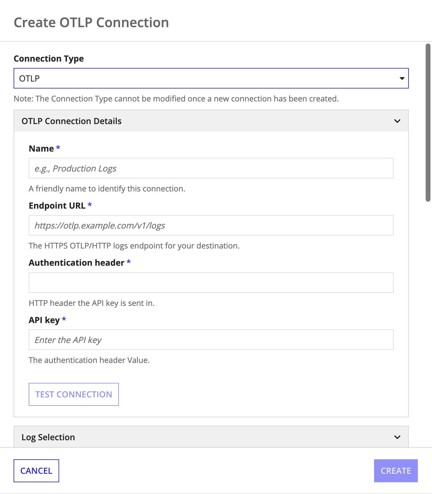Click 'The authentication header Value.' hint
The image size is (432, 494).
pyautogui.click(x=89, y=360)
